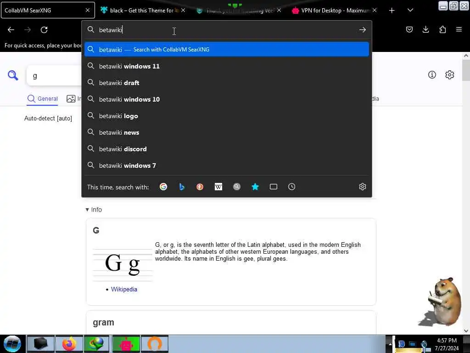List all tabs with chevron button

click(410, 11)
